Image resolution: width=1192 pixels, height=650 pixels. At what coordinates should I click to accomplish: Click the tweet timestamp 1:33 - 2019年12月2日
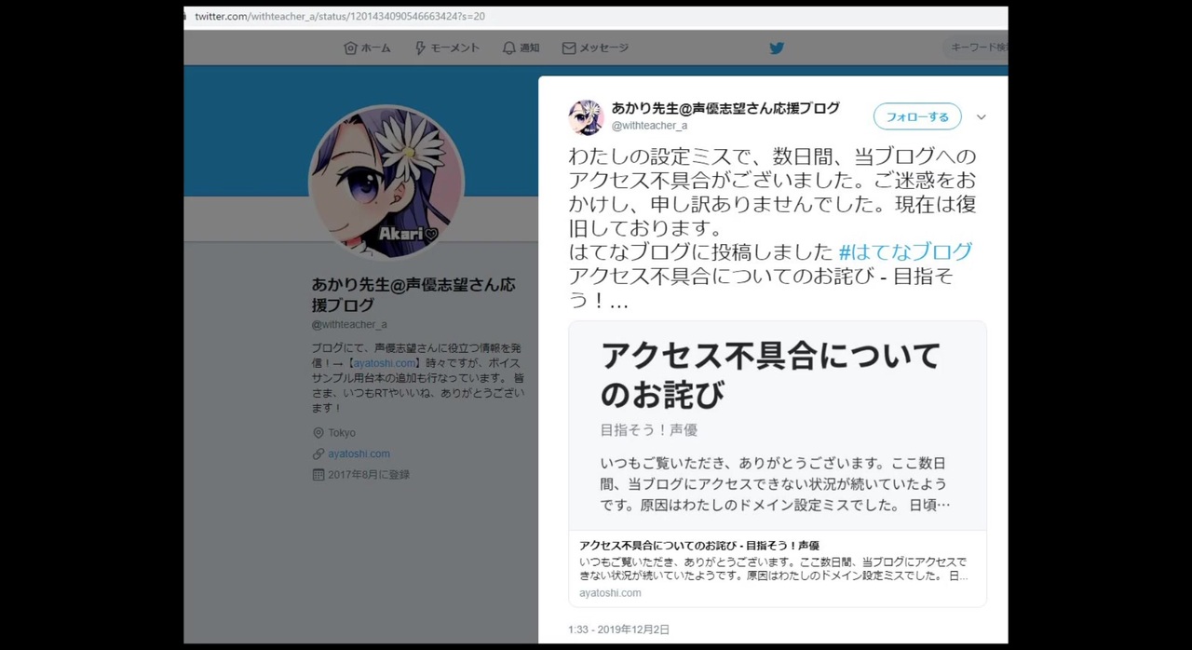coord(618,630)
